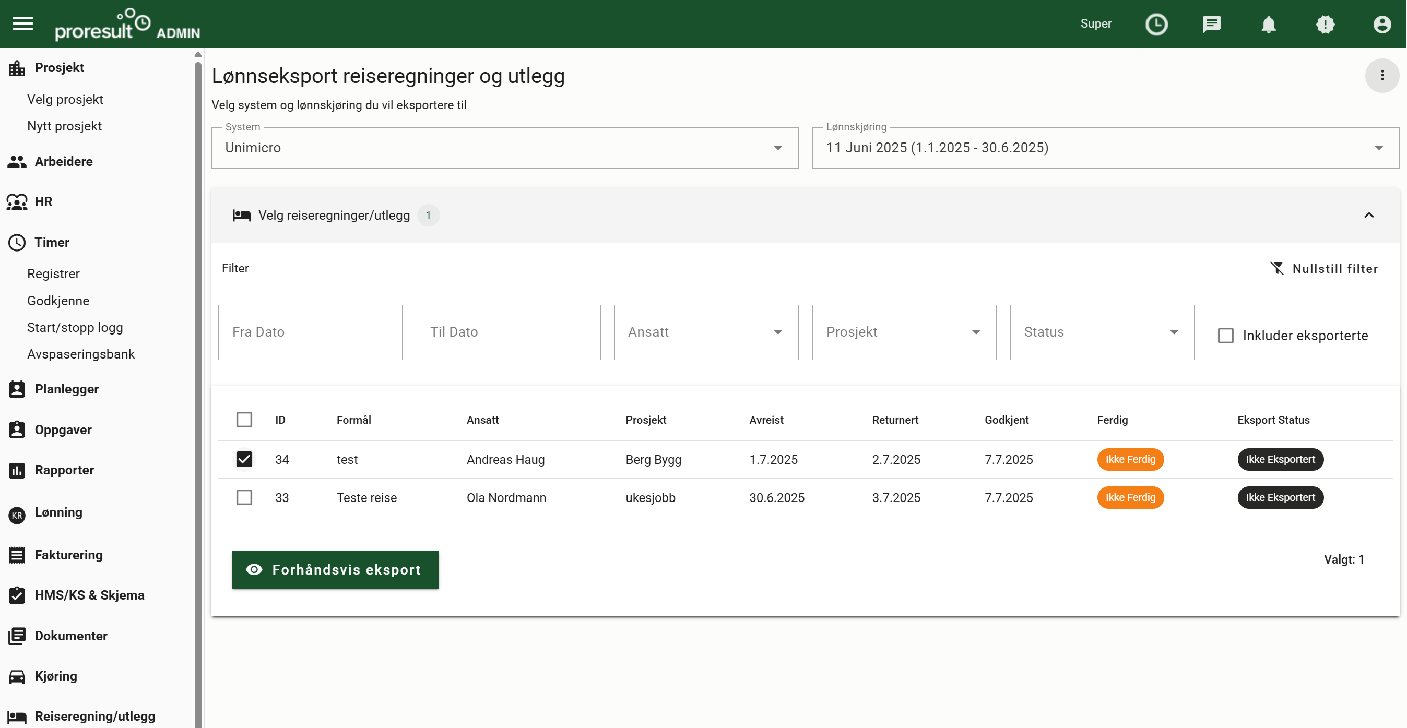
Task: Click the Eksport Status column header
Action: click(x=1273, y=420)
